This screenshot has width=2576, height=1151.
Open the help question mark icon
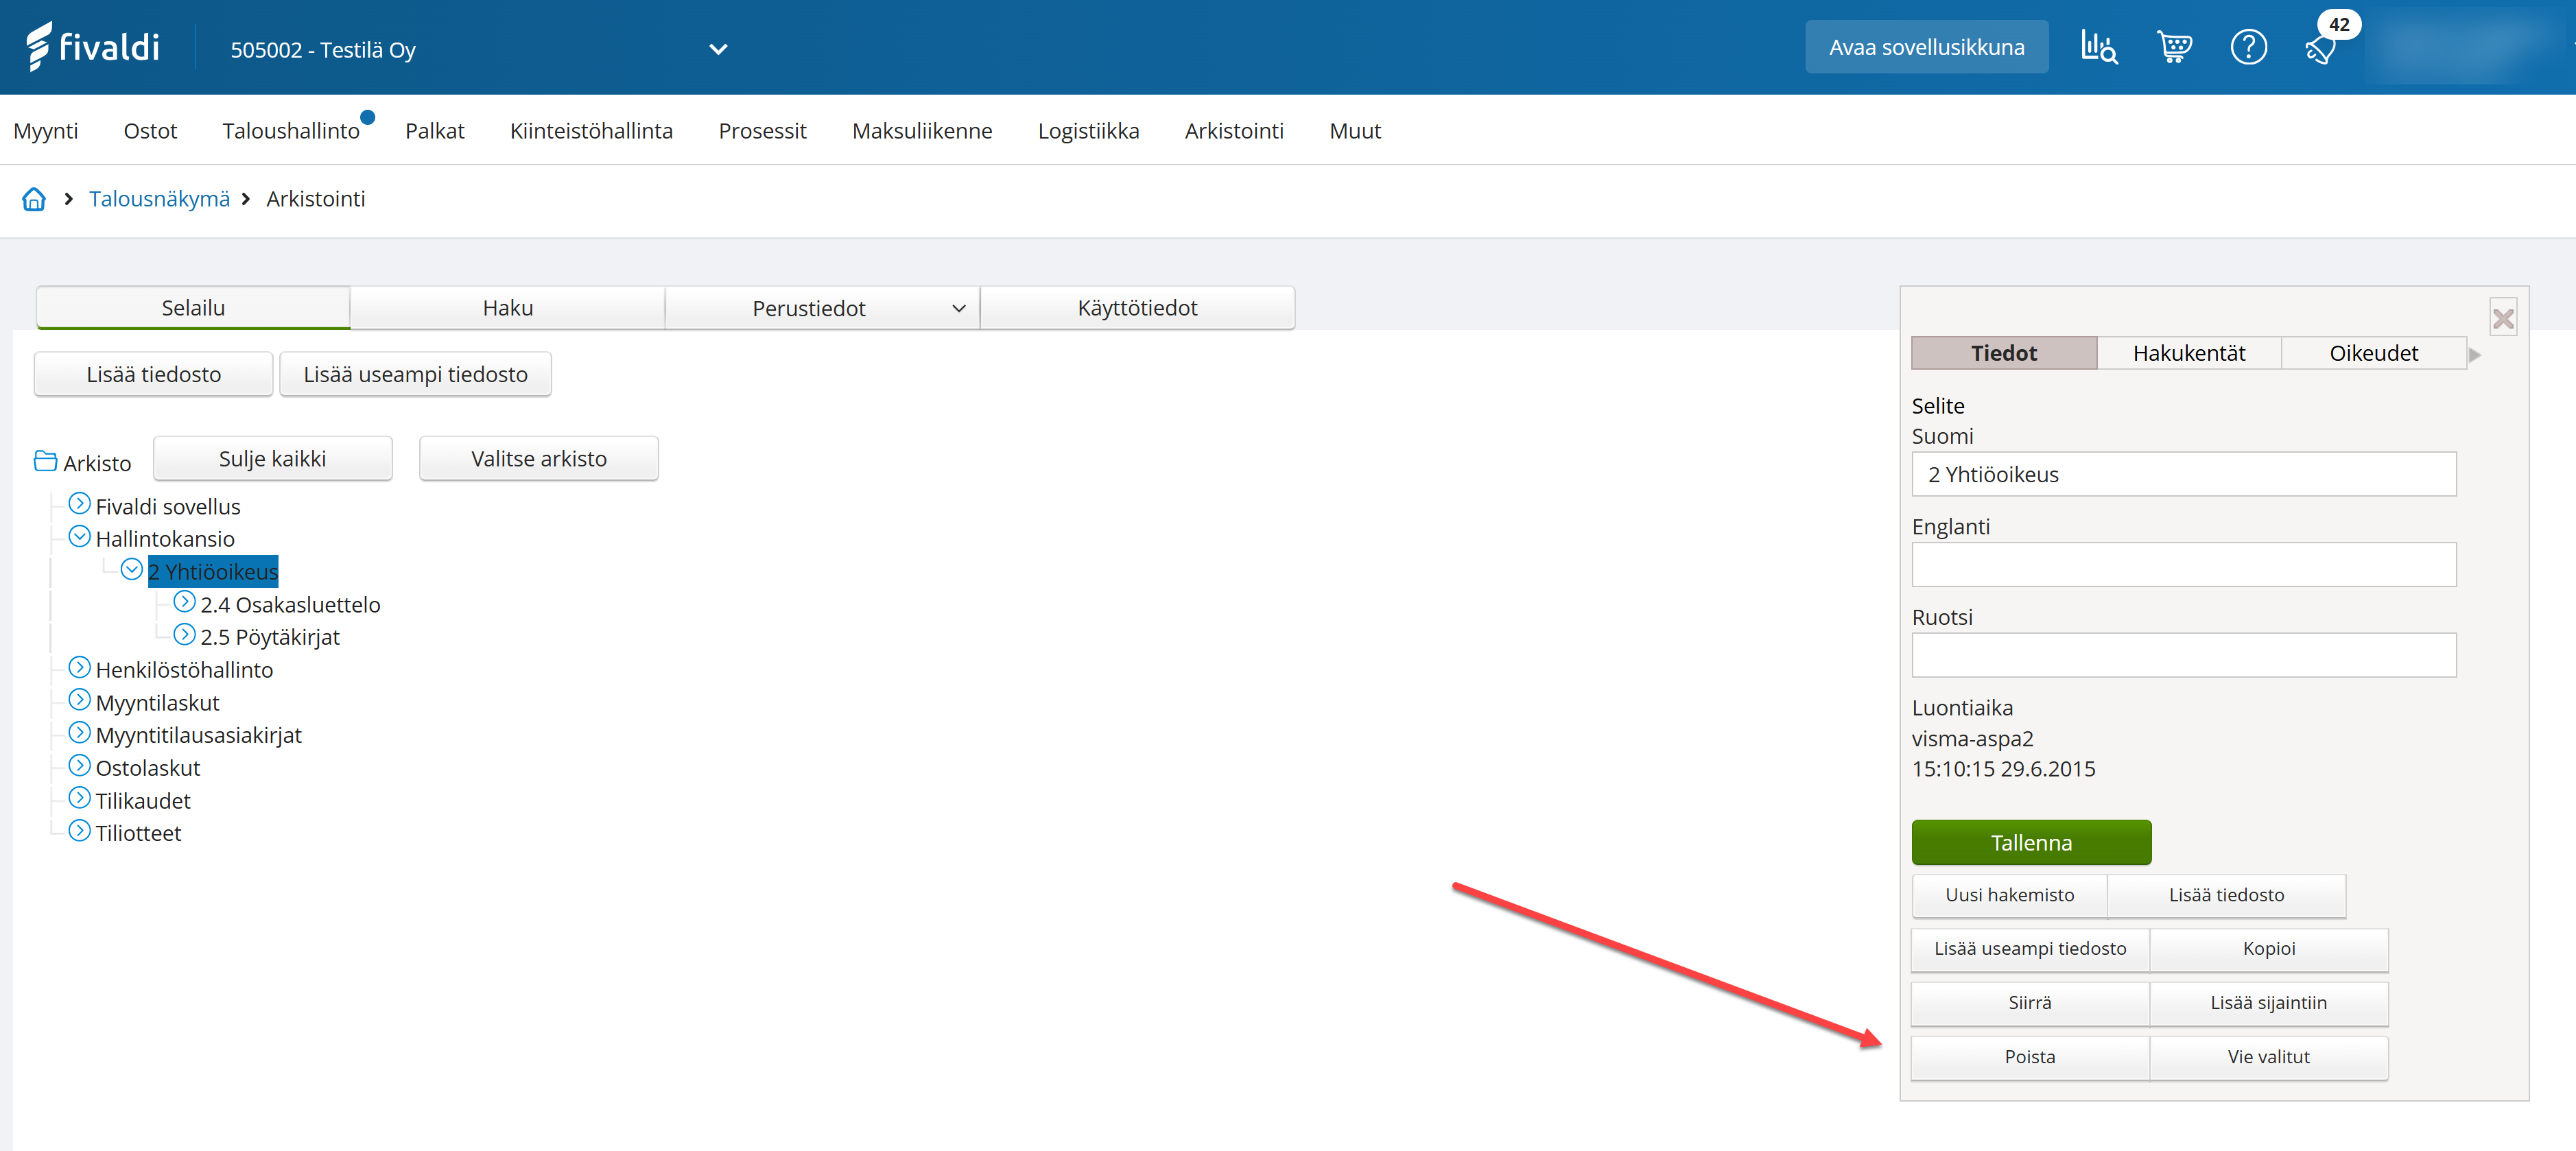point(2248,47)
